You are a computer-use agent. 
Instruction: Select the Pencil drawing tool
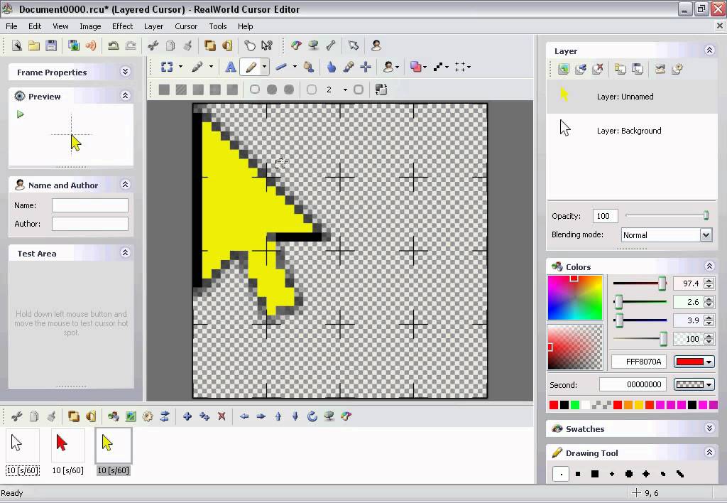(x=251, y=67)
